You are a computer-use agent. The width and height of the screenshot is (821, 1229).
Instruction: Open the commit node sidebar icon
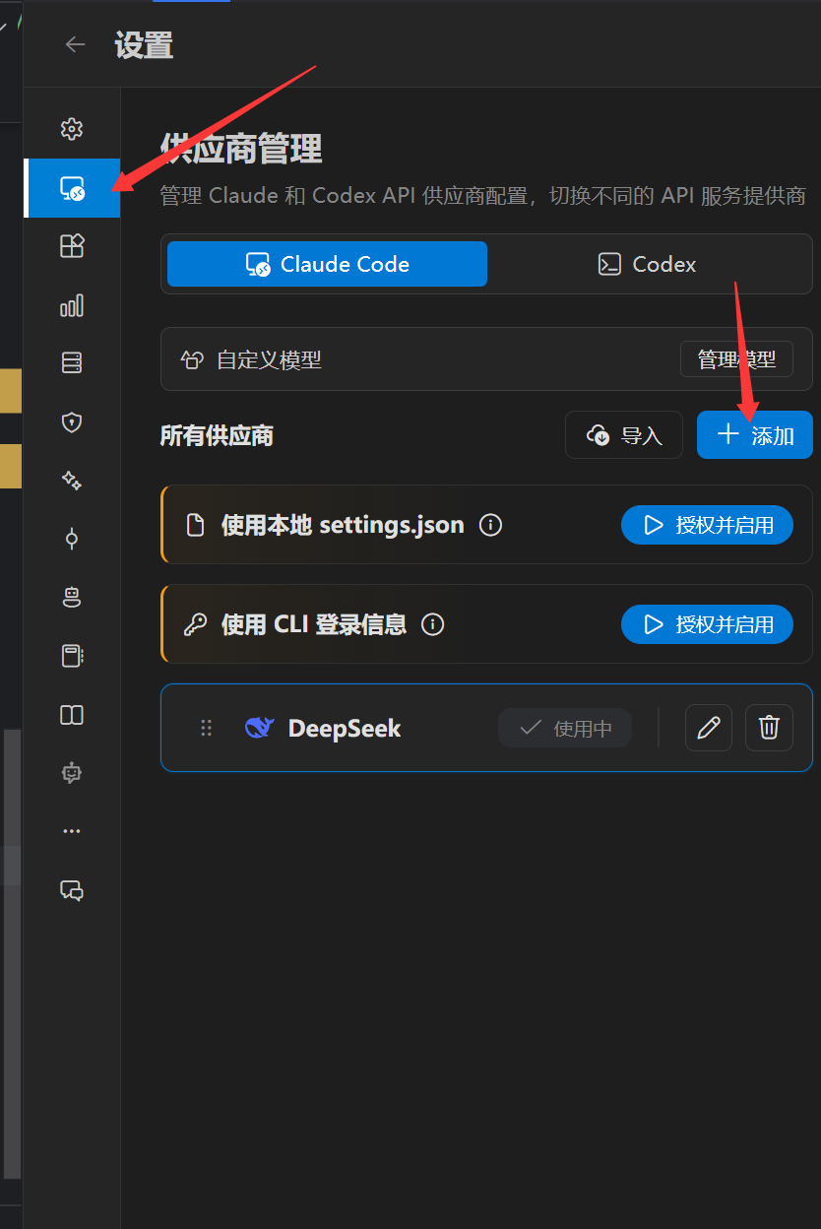click(72, 539)
